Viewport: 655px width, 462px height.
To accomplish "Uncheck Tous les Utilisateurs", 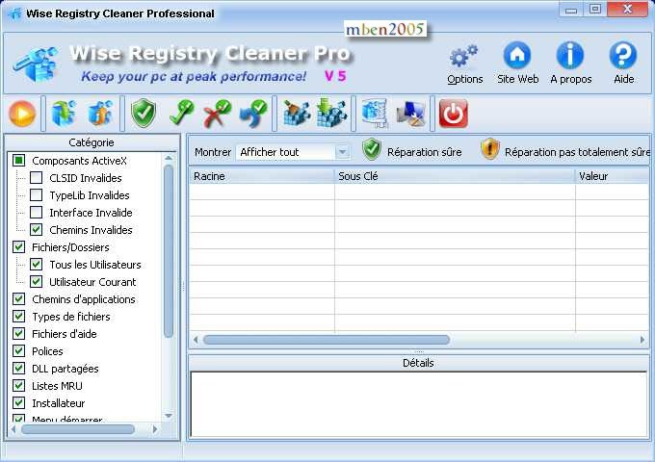I will coord(37,264).
